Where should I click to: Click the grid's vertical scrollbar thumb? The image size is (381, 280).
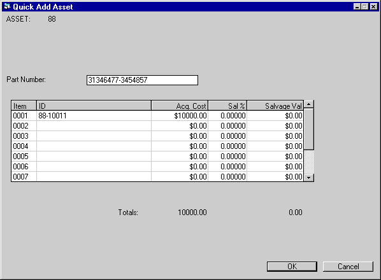point(308,129)
